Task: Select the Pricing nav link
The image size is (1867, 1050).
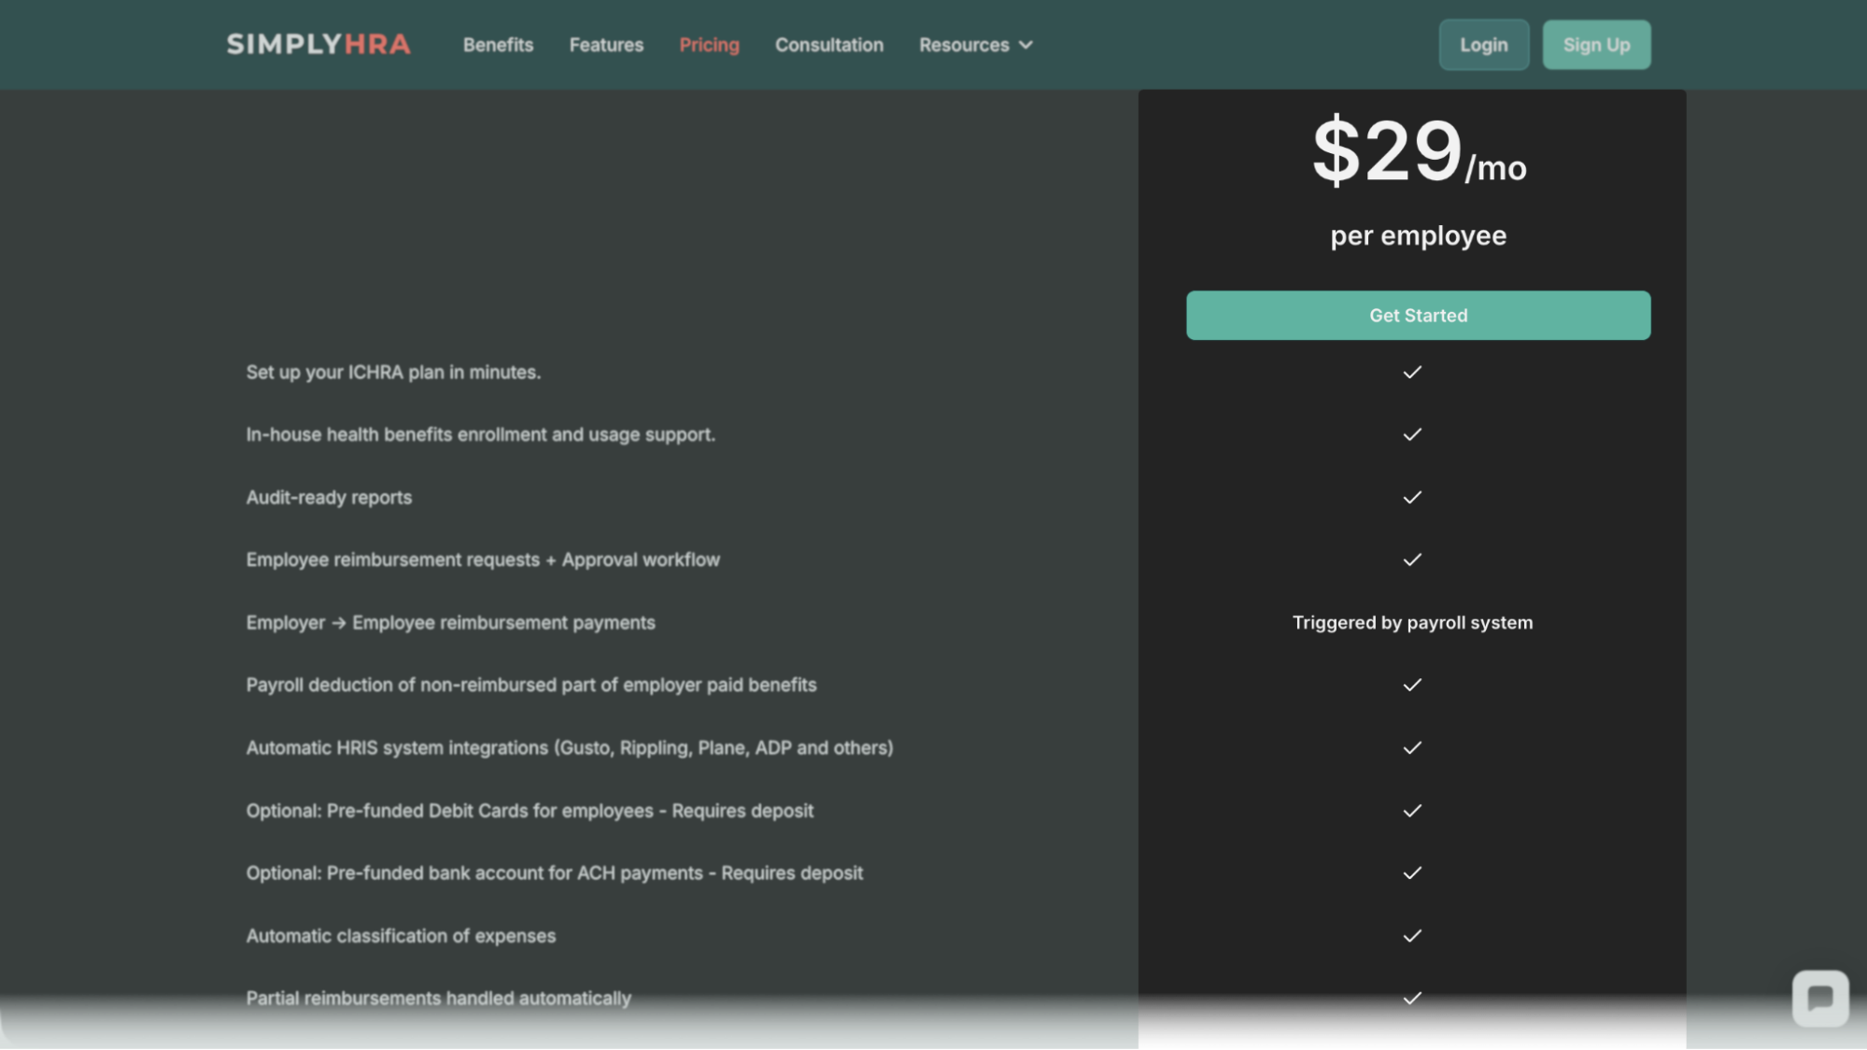Action: click(709, 45)
